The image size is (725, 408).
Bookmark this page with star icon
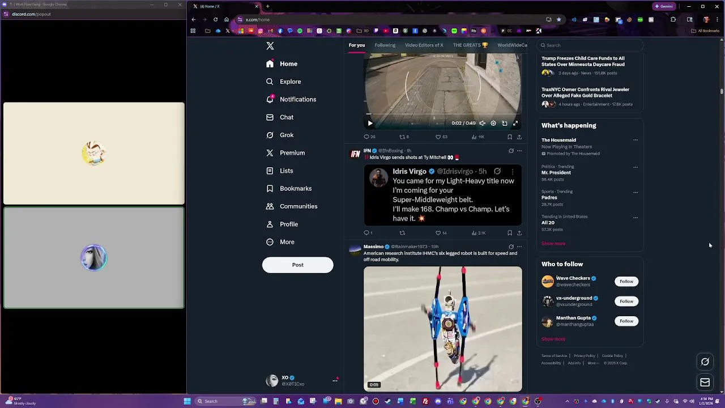(559, 19)
